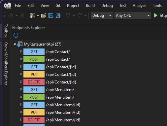Open the Debug configuration dropdown
167x126 pixels.
click(x=102, y=16)
